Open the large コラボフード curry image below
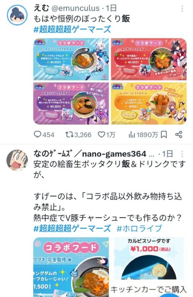 [x=71, y=267]
